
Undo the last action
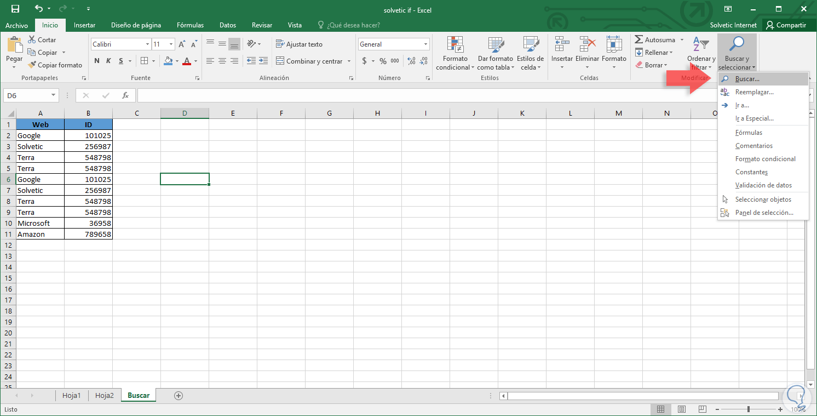[39, 9]
